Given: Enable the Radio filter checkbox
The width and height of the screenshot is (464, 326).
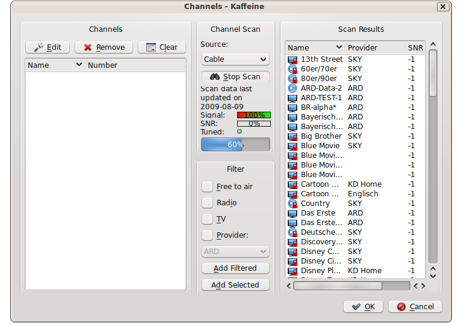Looking at the screenshot, I should [x=207, y=203].
